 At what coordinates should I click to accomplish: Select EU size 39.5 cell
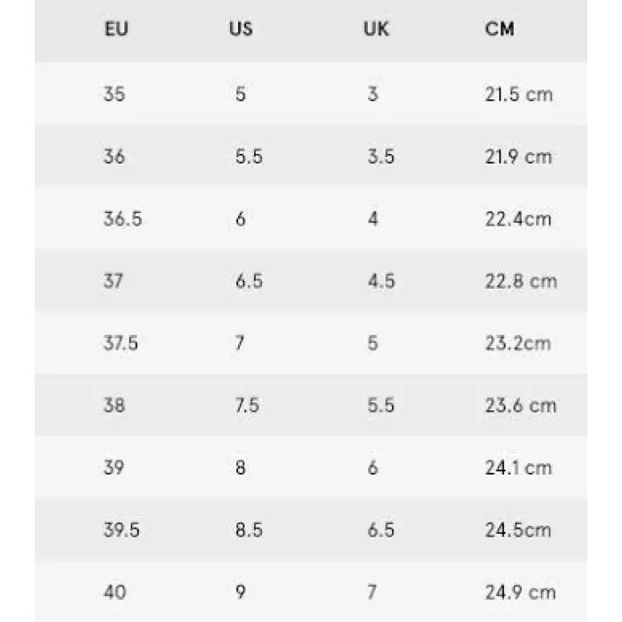[x=122, y=530]
